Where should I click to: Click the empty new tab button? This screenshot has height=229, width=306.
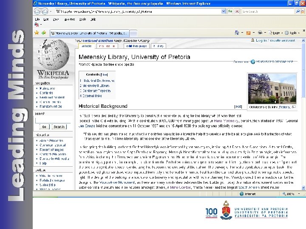click(x=133, y=34)
